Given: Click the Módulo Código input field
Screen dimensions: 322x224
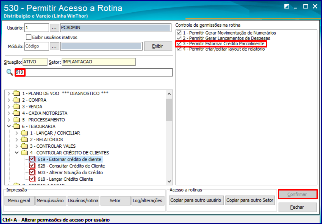Looking at the screenshot, I should (37, 46).
